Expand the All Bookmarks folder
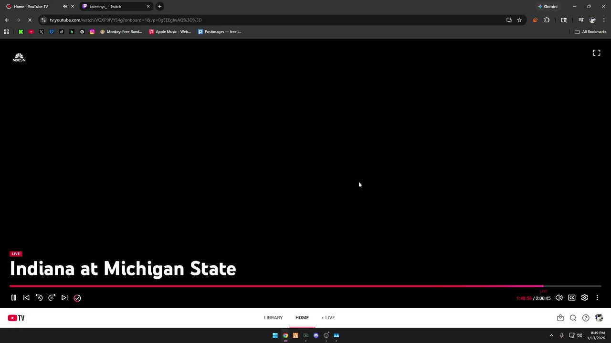The image size is (611, 343). pyautogui.click(x=590, y=32)
